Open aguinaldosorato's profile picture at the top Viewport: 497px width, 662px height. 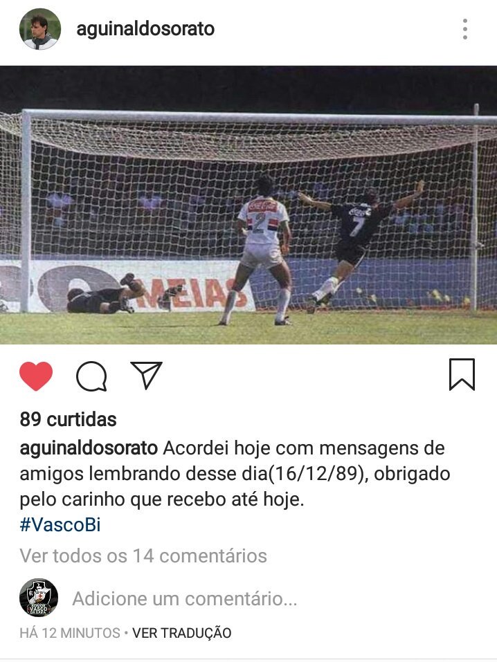click(x=40, y=29)
